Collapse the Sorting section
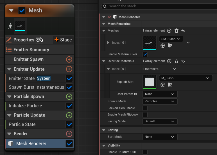The image size is (217, 155). point(104,130)
